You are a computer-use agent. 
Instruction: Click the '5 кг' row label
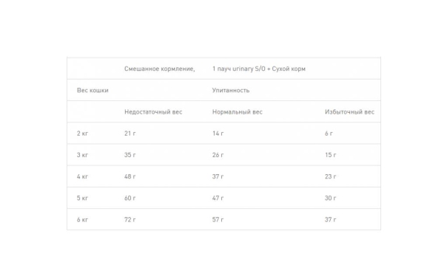pyautogui.click(x=82, y=198)
